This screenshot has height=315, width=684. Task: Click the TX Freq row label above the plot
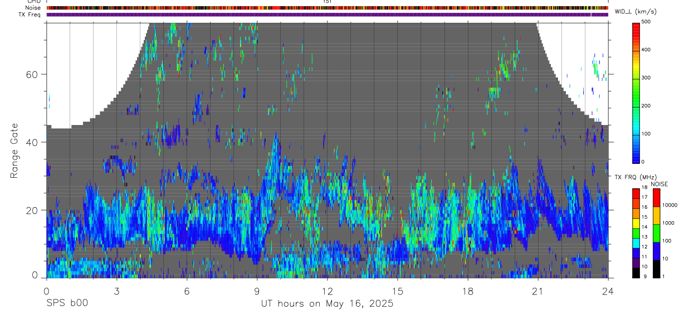[30, 14]
